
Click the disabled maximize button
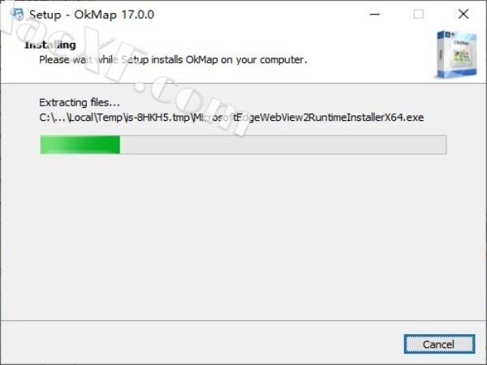(418, 14)
